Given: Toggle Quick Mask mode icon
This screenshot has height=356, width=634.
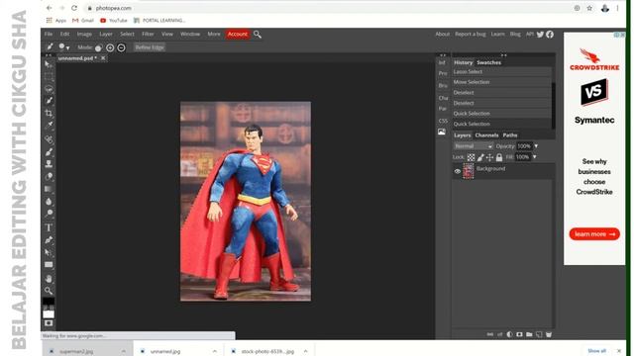Looking at the screenshot, I should pyautogui.click(x=49, y=323).
